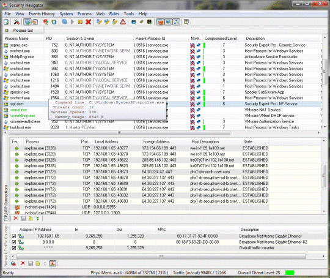Screen dimensions: 330x278
Task: Select the vmnat.exe process row
Action: [x=162, y=110]
